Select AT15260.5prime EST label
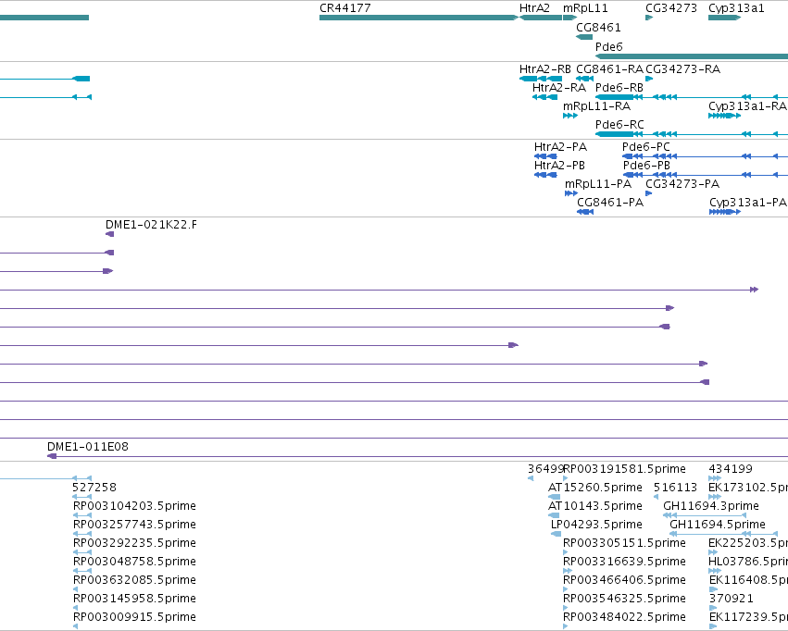Screen dimensions: 788x631 tap(595, 488)
